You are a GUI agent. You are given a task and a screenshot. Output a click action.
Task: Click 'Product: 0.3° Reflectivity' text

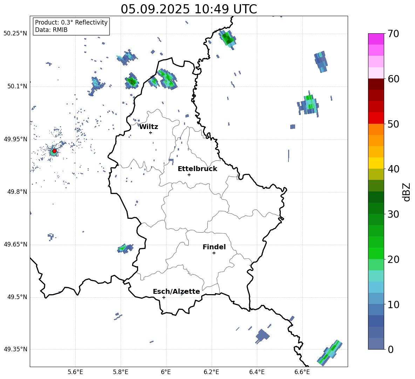[x=71, y=22]
